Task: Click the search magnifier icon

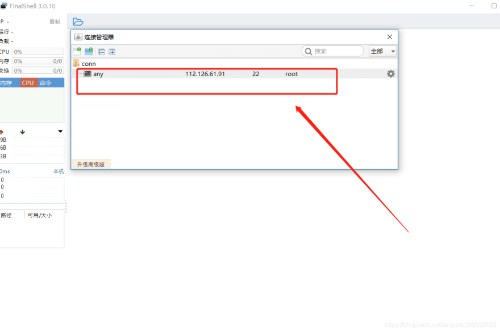Action: [x=309, y=51]
